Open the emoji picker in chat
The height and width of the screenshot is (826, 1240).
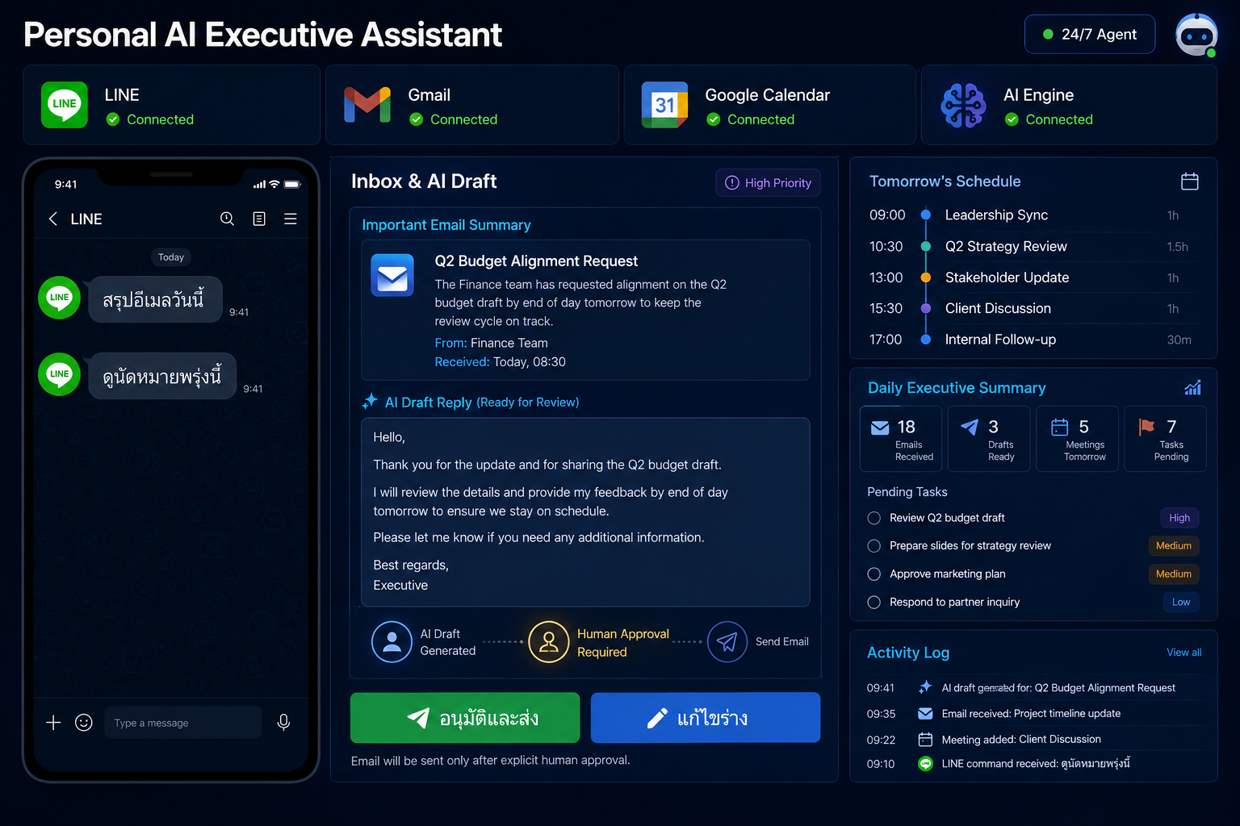[x=84, y=722]
